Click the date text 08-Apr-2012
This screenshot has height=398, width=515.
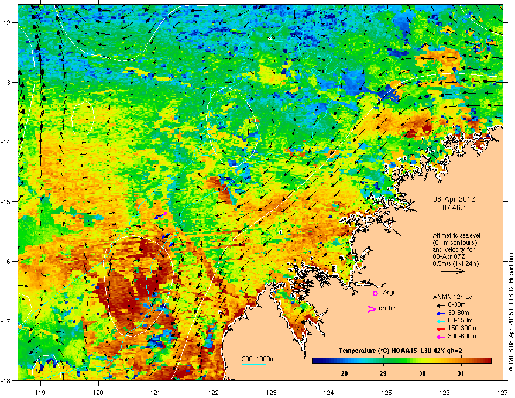pos(454,200)
